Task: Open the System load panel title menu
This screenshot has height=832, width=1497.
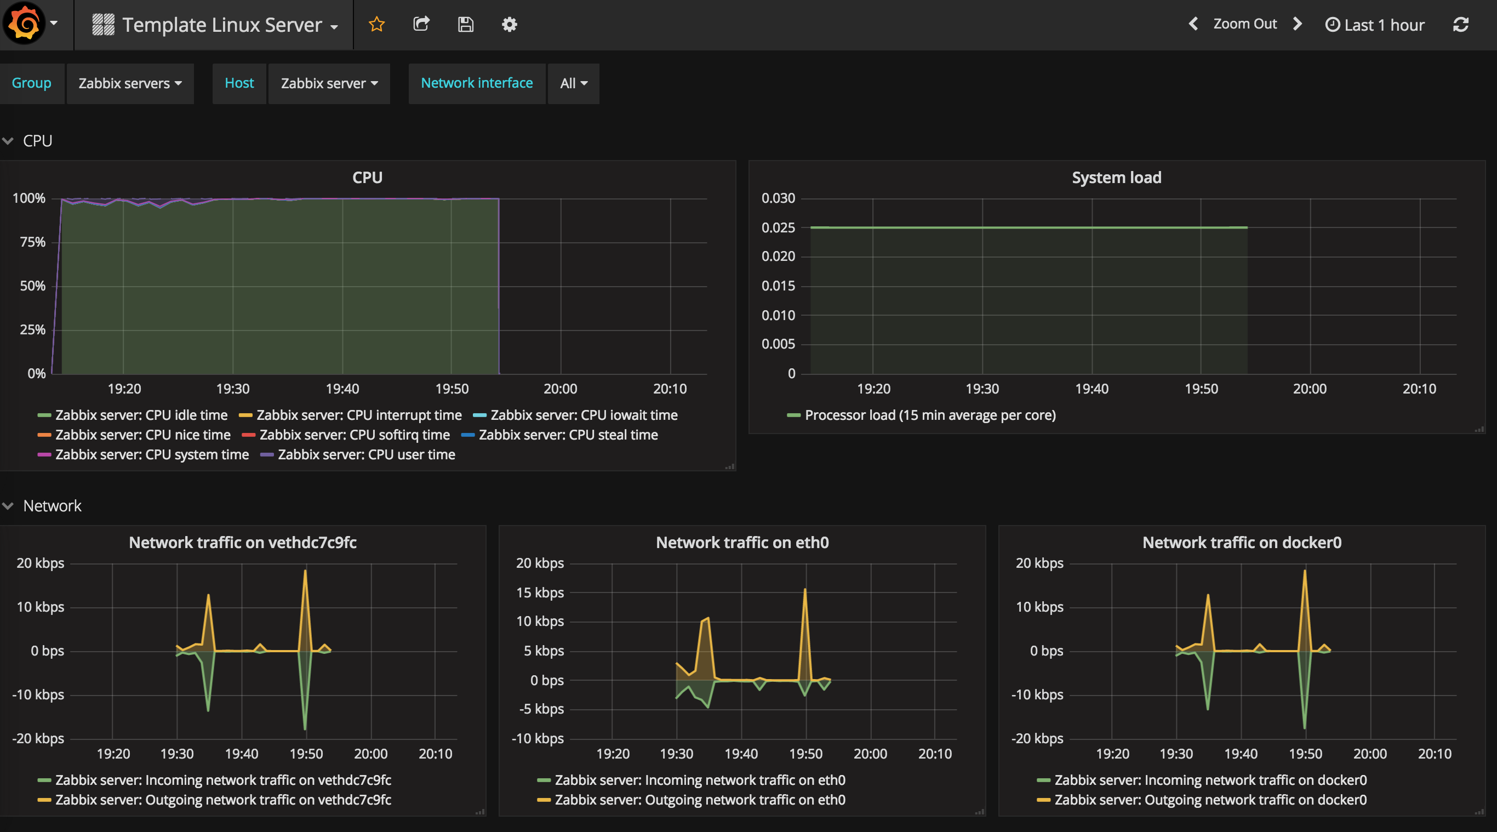Action: click(1116, 178)
